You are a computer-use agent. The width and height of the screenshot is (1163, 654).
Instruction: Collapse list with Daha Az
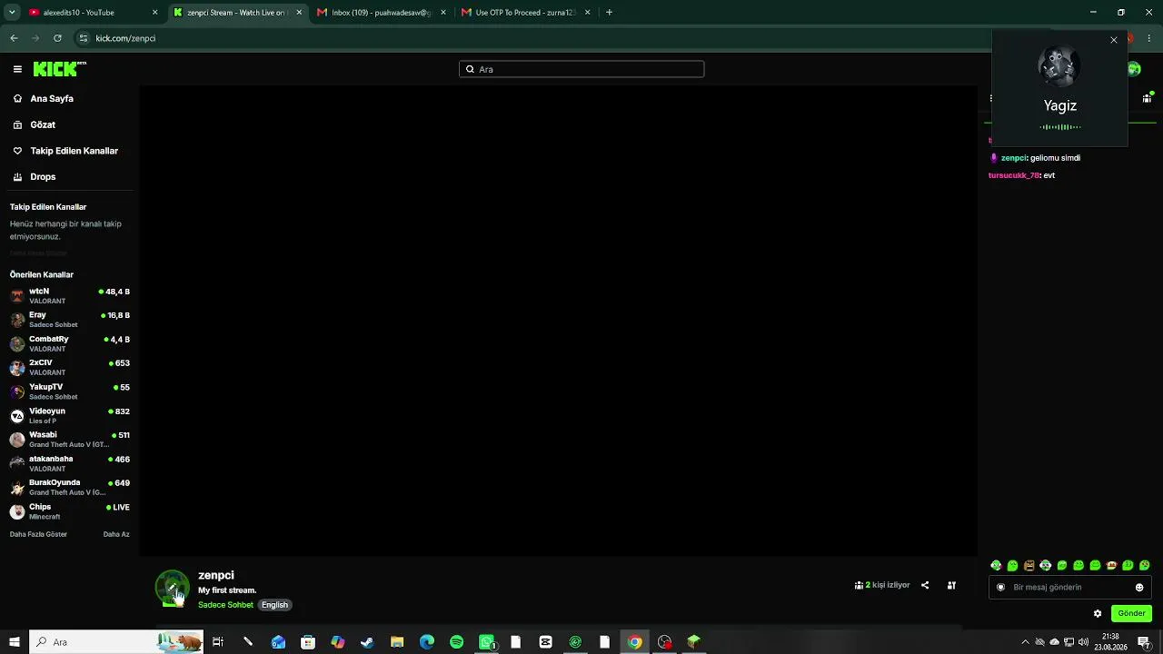pyautogui.click(x=116, y=534)
